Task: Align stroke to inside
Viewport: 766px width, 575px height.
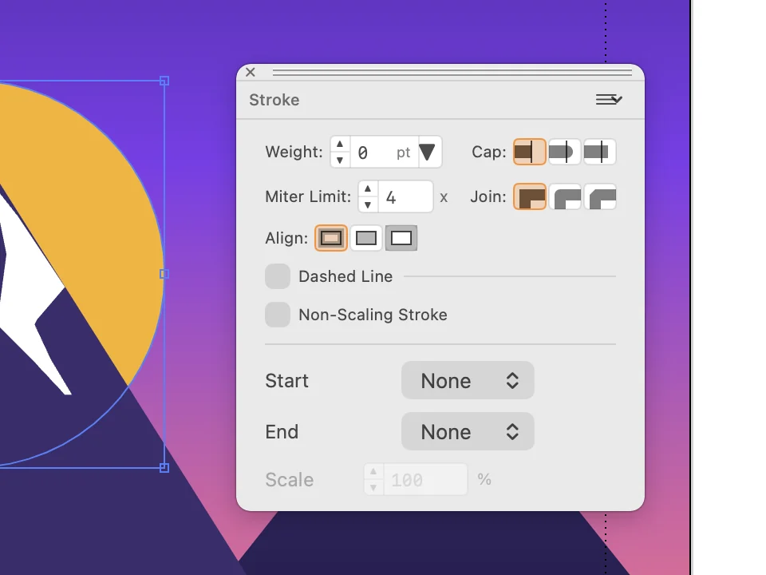Action: pyautogui.click(x=366, y=238)
